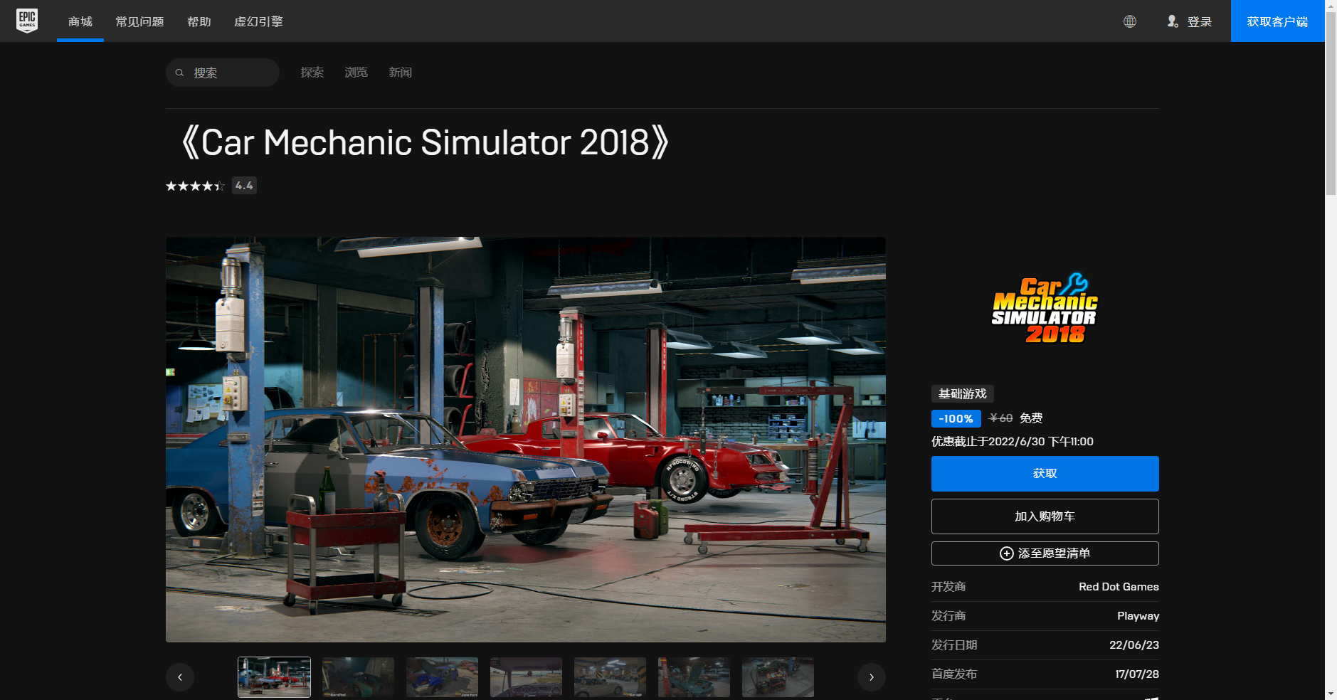1337x700 pixels.
Task: Click the 获取客户端 button
Action: (1277, 21)
